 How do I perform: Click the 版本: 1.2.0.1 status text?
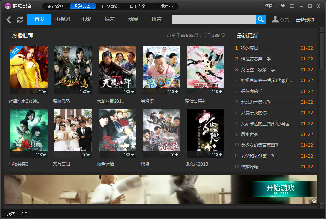pos(19,214)
